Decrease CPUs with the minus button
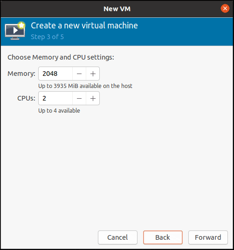The image size is (234, 250). pyautogui.click(x=79, y=98)
